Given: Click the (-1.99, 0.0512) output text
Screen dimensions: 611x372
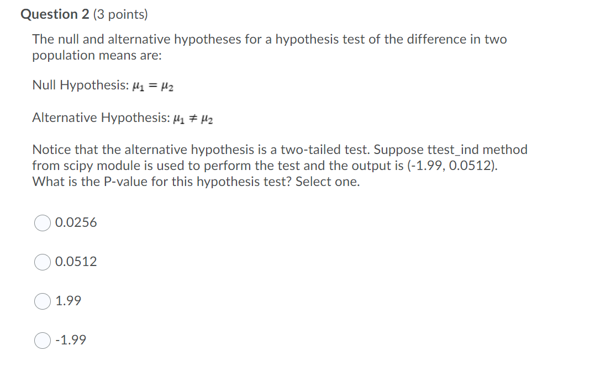Looking at the screenshot, I should [451, 165].
